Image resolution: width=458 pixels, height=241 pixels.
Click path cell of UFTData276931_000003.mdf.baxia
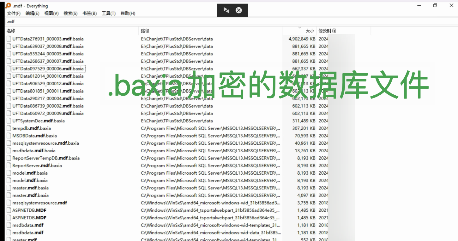[x=177, y=39]
